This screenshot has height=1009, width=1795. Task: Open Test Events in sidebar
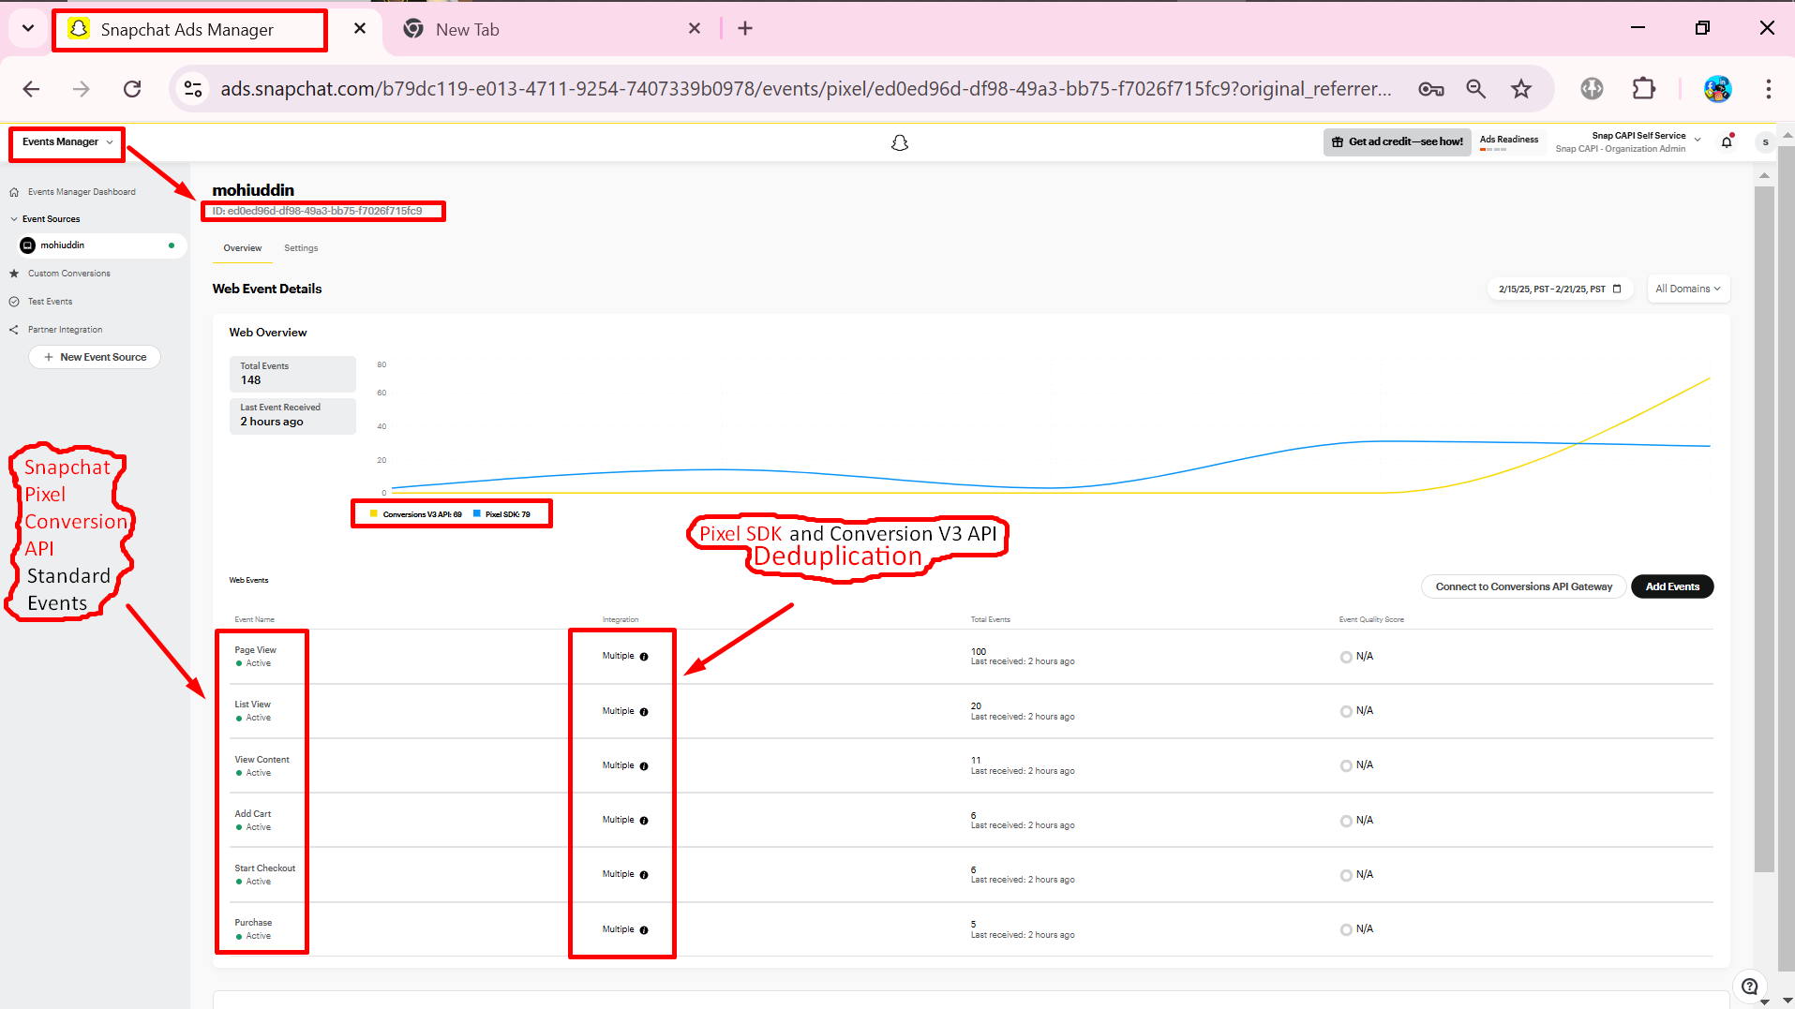click(x=51, y=302)
